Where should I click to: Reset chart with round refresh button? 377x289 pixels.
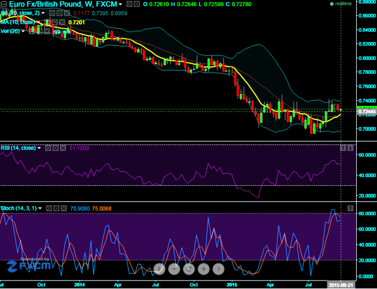[x=188, y=269]
